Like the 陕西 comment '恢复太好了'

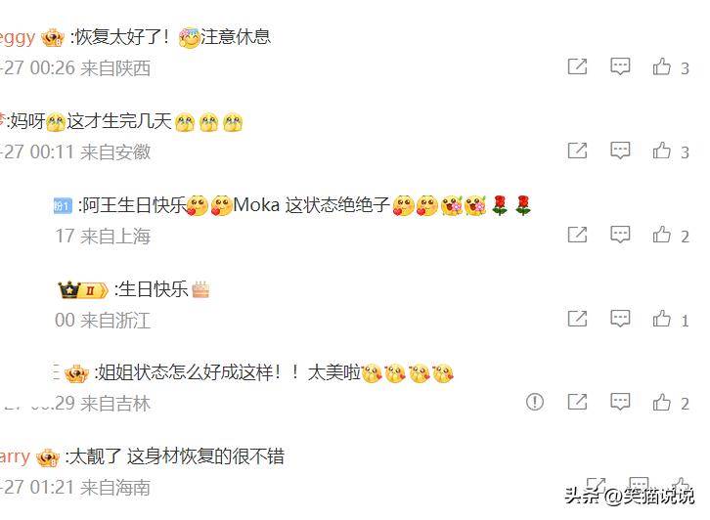click(x=661, y=66)
